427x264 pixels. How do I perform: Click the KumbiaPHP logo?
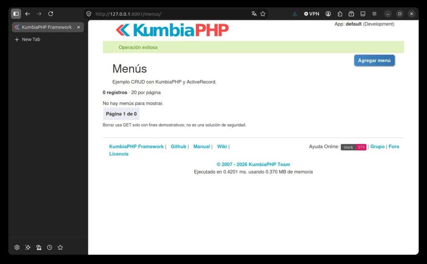(172, 30)
